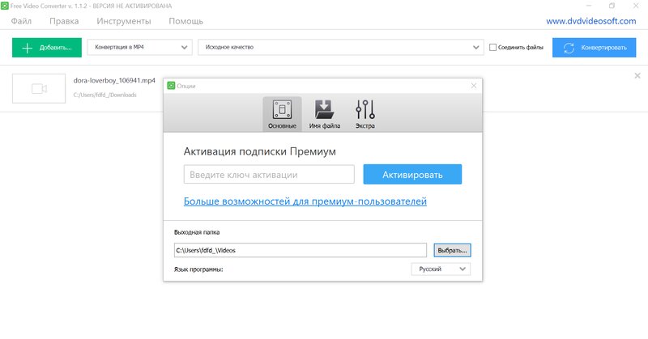Open the Правка menu
The image size is (648, 339).
point(64,21)
